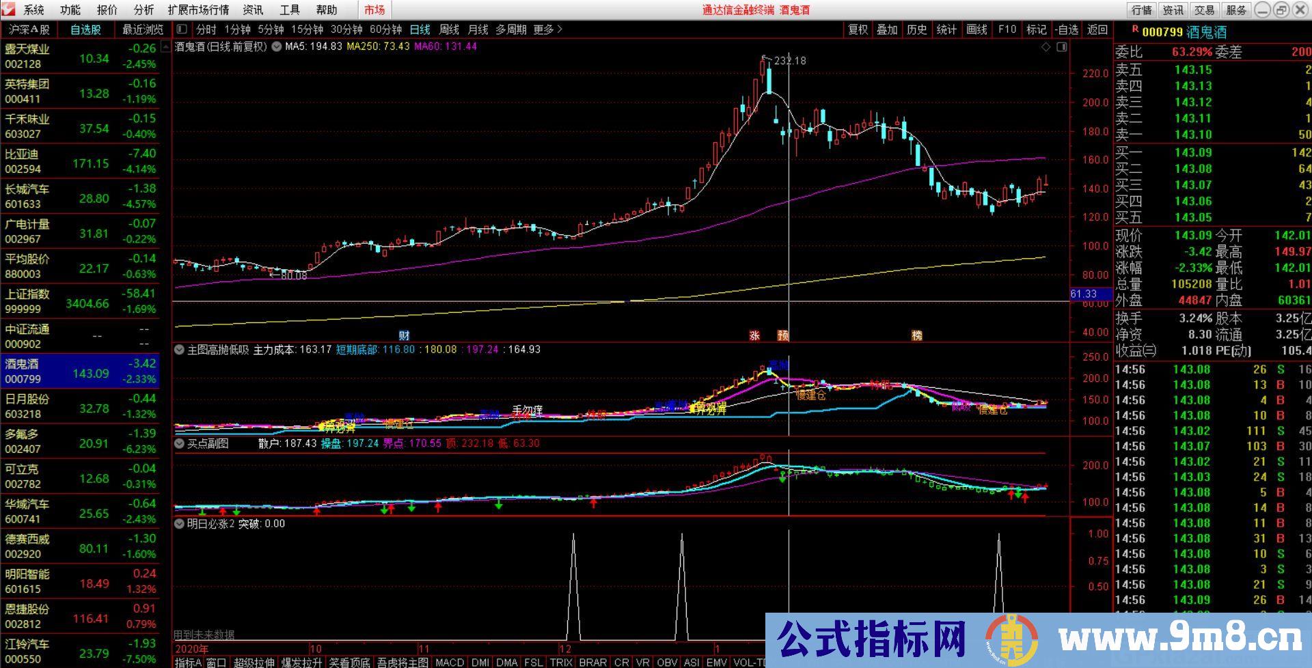Toggle the left panel layout icon

[x=182, y=29]
